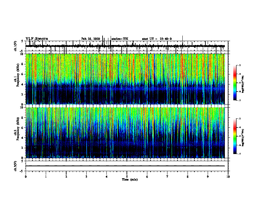The width and height of the screenshot is (257, 198).
Task: Click the "0" tick on the Time axis
Action: (x=26, y=177)
